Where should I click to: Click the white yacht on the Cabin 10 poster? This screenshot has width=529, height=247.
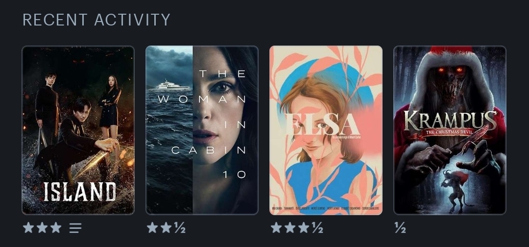click(x=172, y=85)
